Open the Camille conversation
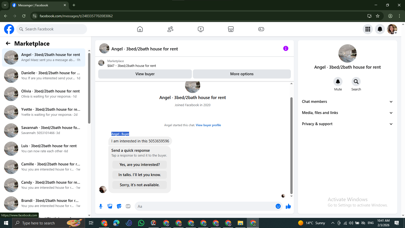The image size is (405, 228). [x=44, y=167]
